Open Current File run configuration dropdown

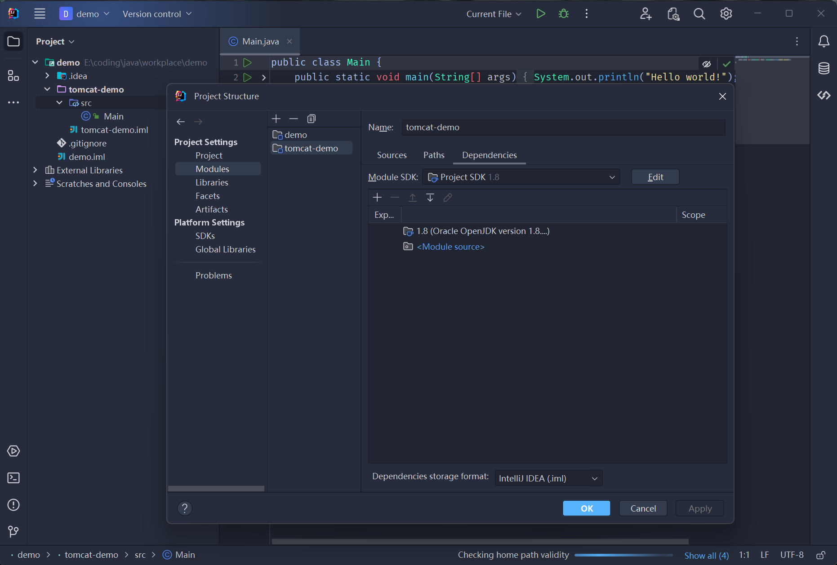pyautogui.click(x=494, y=14)
